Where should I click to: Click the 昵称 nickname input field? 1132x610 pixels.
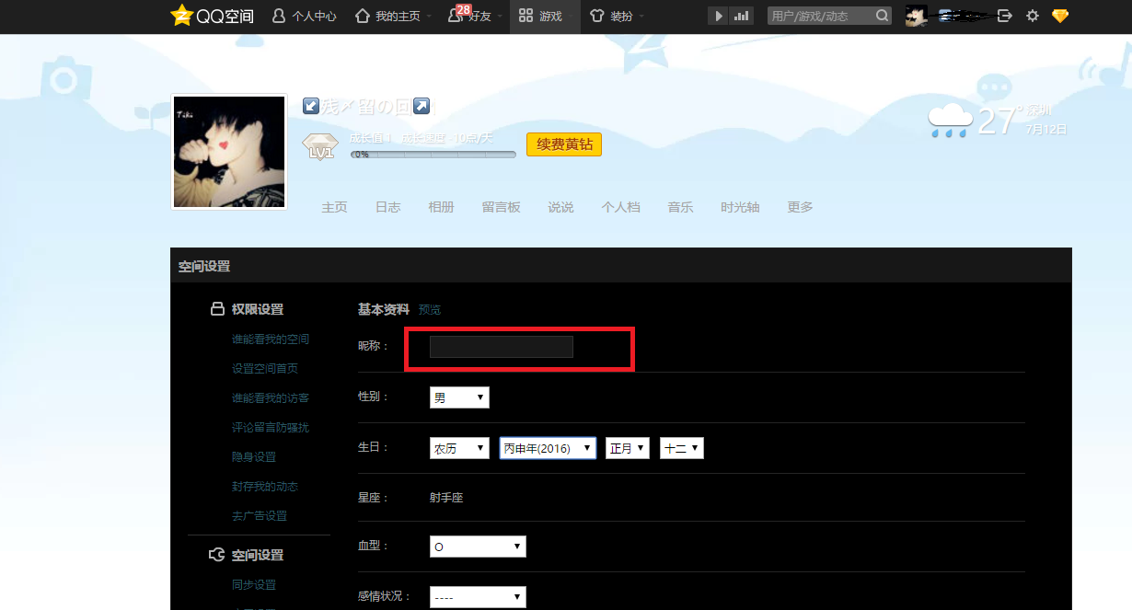click(502, 347)
